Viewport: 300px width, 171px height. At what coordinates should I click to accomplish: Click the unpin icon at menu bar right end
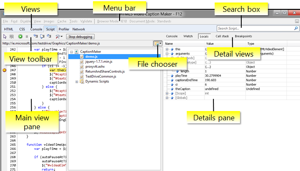tap(297, 21)
